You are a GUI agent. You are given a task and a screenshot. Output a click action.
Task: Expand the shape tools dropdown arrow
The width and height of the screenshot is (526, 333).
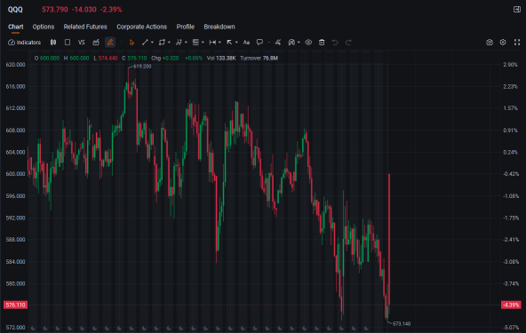pos(169,43)
